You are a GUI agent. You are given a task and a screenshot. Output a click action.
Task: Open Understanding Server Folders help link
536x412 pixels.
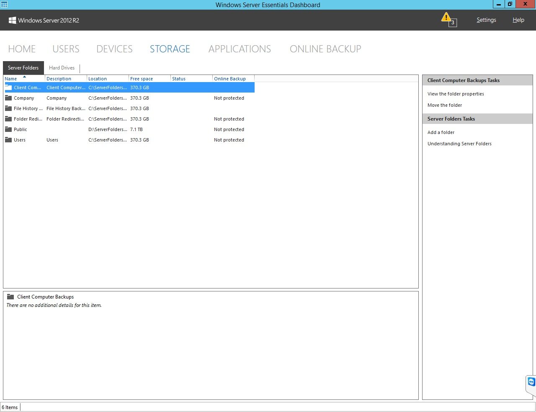point(459,144)
